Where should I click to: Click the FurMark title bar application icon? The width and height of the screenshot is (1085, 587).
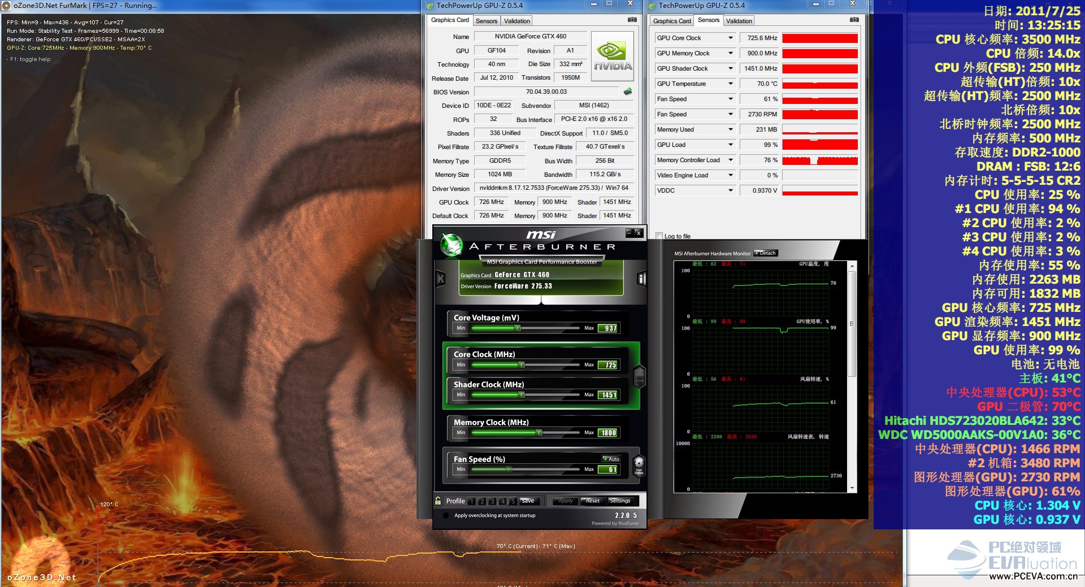pyautogui.click(x=6, y=6)
